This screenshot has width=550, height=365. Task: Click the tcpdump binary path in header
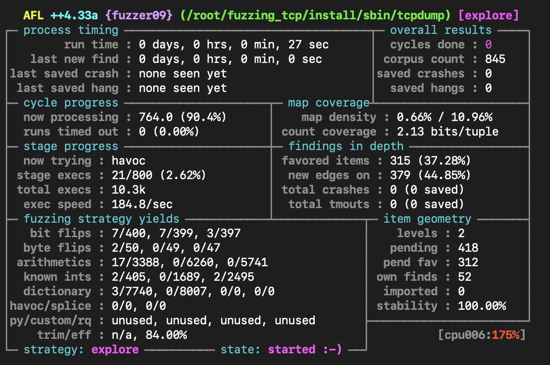click(315, 15)
